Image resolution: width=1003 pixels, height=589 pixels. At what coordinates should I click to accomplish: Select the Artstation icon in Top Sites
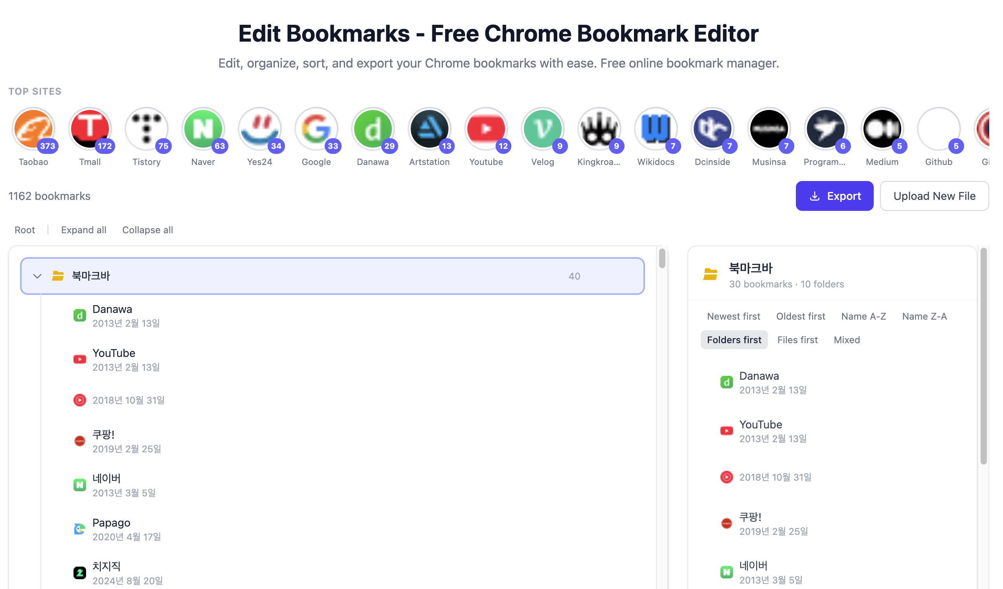[x=430, y=128]
